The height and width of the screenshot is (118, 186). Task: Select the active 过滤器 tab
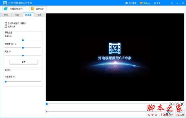(28, 15)
